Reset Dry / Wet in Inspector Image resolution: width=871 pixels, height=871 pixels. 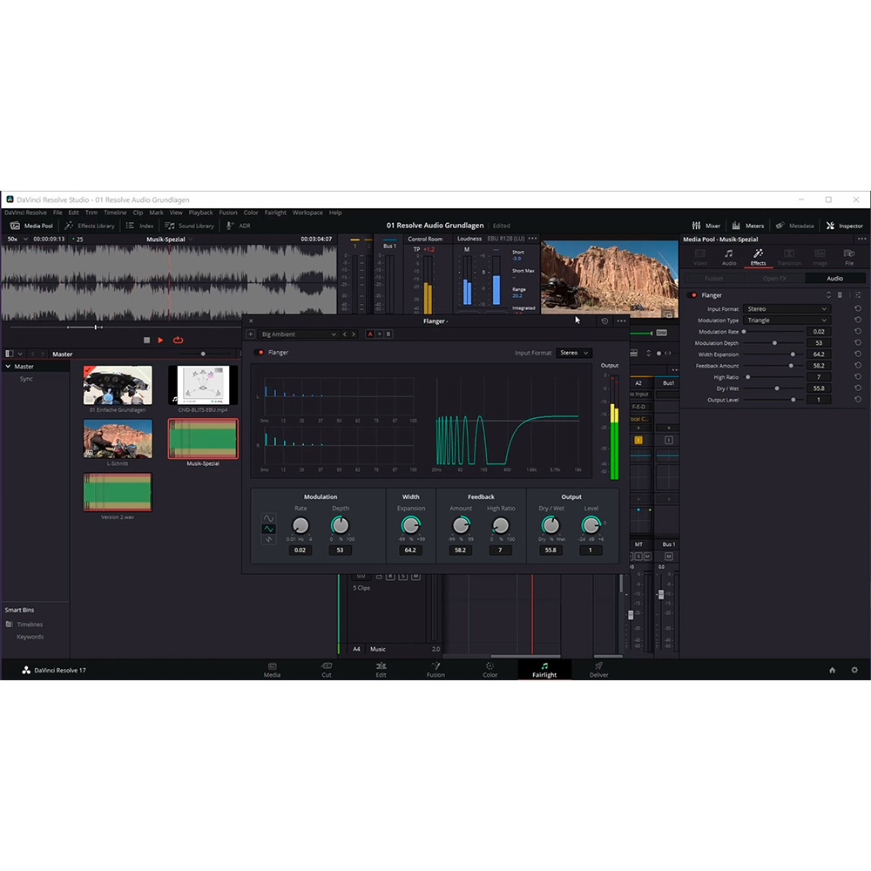coord(858,388)
